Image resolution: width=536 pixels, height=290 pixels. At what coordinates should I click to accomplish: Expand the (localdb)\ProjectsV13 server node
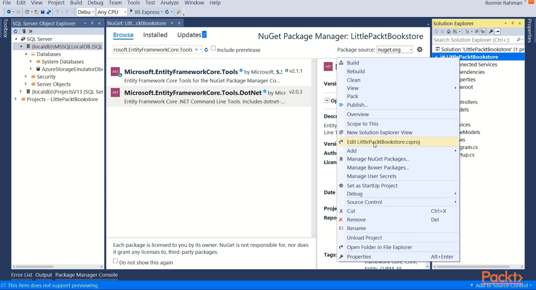point(21,91)
